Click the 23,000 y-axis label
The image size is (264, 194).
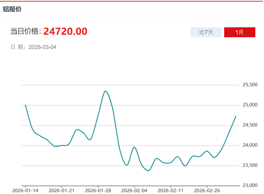[250, 185]
